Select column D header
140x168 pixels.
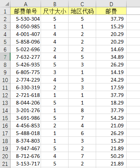click(x=111, y=4)
